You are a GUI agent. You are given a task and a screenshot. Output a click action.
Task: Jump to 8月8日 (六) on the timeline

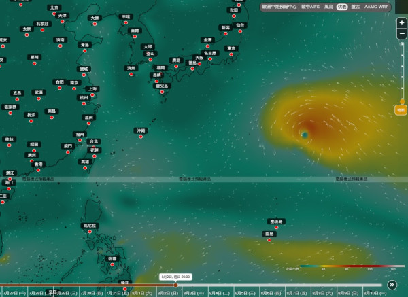click(x=322, y=293)
